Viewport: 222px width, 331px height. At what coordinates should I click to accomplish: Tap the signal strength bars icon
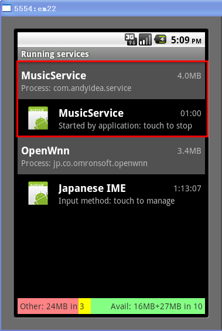[145, 39]
